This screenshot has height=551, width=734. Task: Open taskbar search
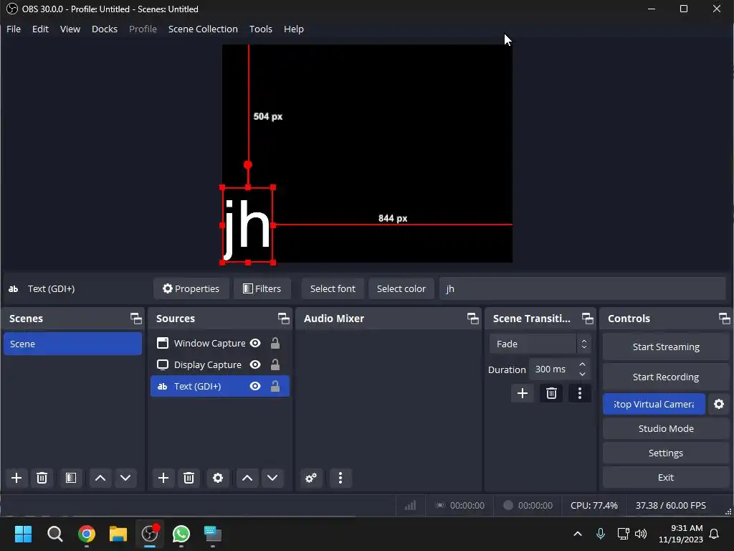[x=54, y=534]
